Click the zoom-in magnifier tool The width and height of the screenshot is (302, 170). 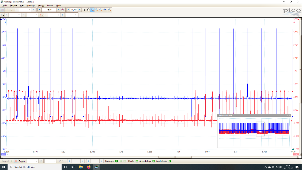pyautogui.click(x=96, y=10)
